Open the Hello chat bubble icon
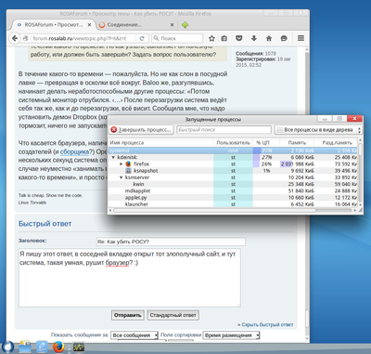Image resolution: width=371 pixels, height=354 pixels. click(284, 38)
